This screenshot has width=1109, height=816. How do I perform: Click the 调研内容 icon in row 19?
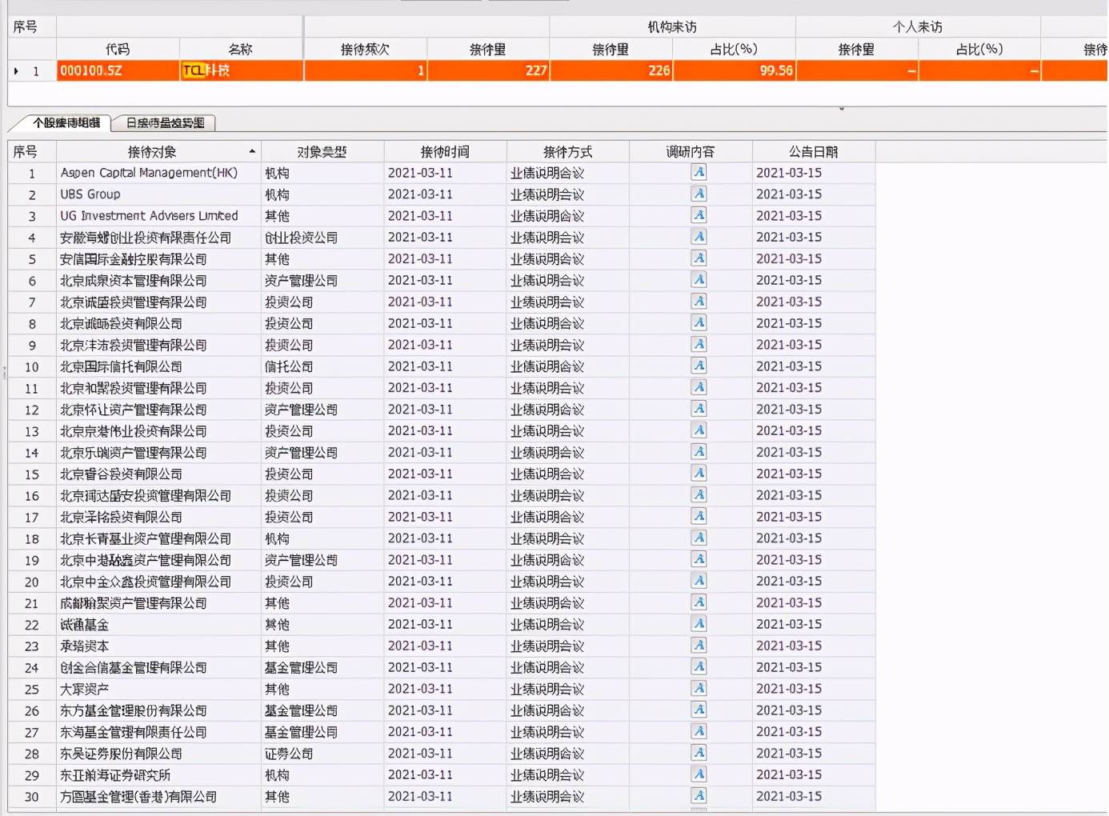[x=699, y=559]
